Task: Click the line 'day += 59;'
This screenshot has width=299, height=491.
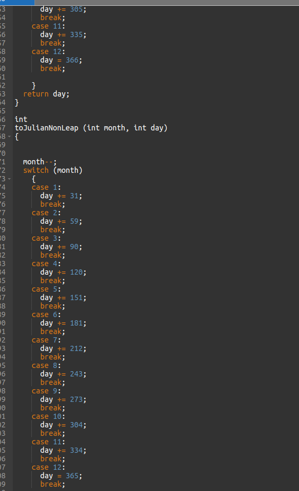Action: coord(61,221)
